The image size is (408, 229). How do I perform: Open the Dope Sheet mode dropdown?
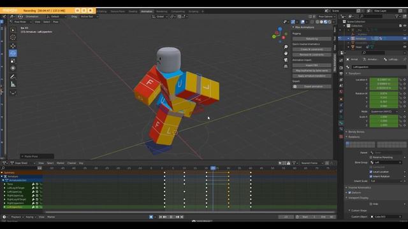pos(23,163)
